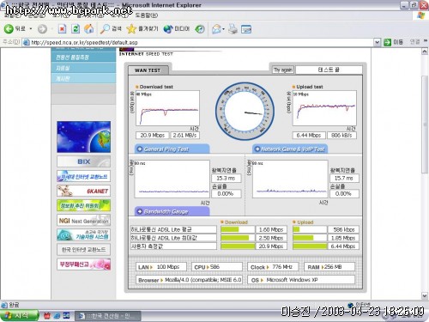The height and width of the screenshot is (322, 429).
Task: Open the Back button history dropdown arrow
Action: (x=31, y=29)
